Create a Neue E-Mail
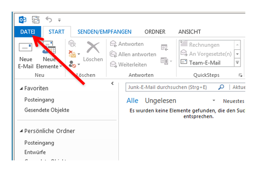This screenshot has height=172, width=257. (x=26, y=56)
